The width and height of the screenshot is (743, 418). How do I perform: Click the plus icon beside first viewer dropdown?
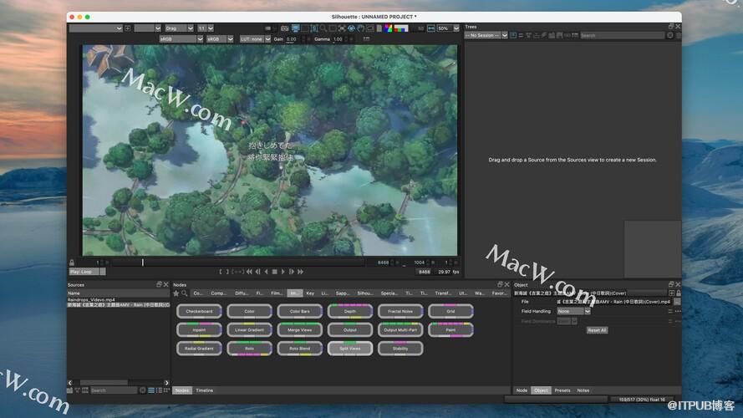click(x=128, y=28)
